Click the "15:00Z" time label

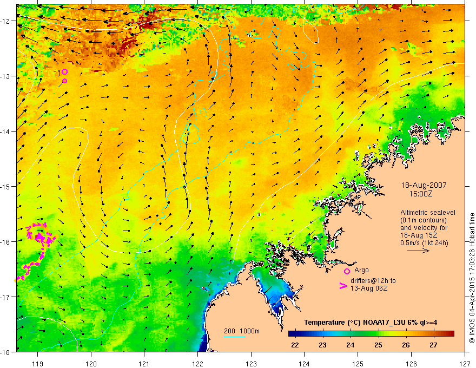(x=420, y=194)
